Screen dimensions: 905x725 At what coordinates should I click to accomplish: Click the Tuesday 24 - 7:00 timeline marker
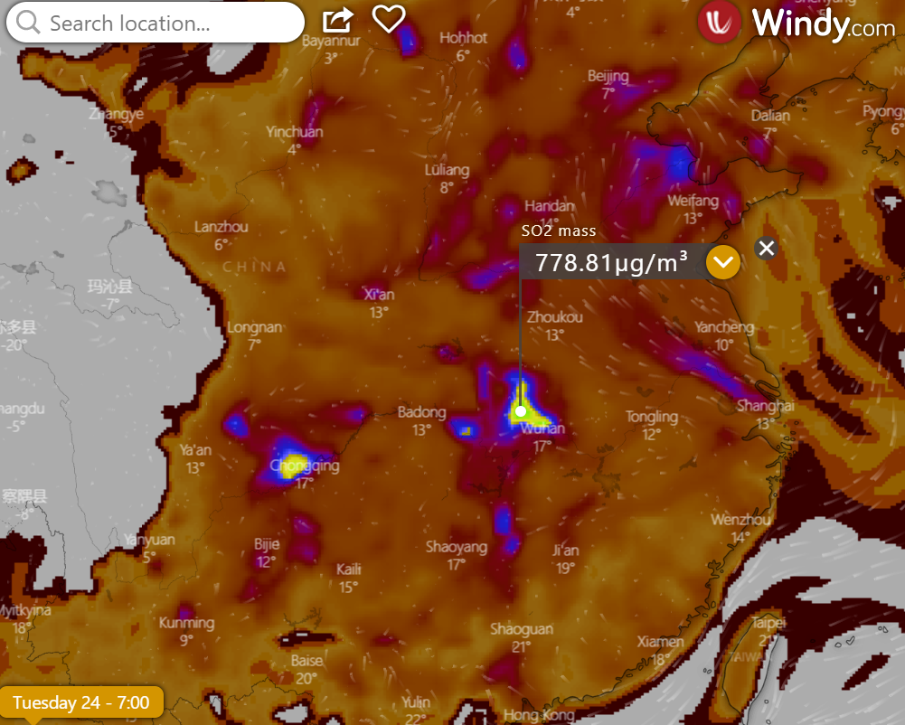[81, 702]
